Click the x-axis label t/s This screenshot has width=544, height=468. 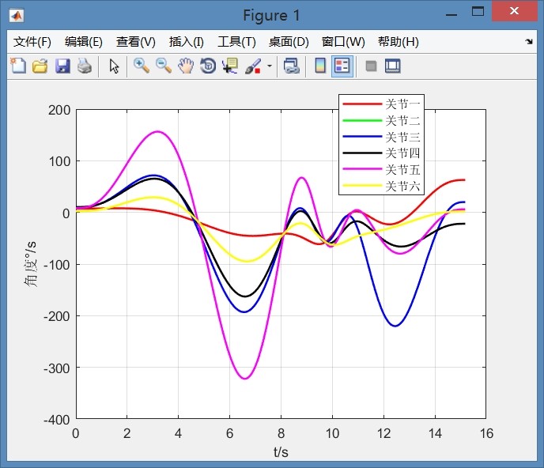[x=281, y=452]
